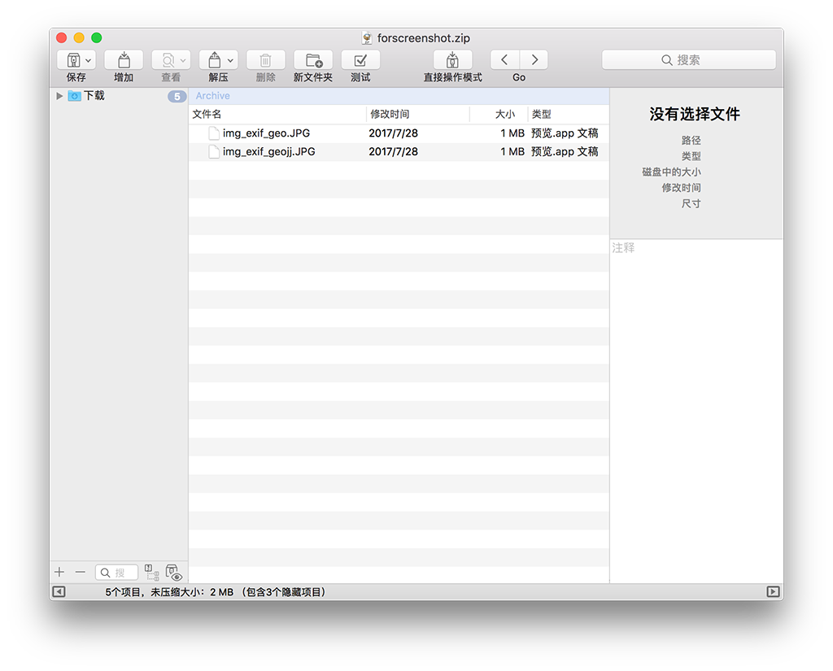Toggle direct operation mode (直接操作模式)
Viewport: 833px width, 671px height.
pyautogui.click(x=452, y=60)
